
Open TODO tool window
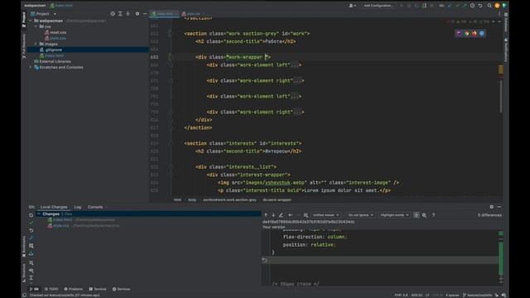click(x=51, y=289)
